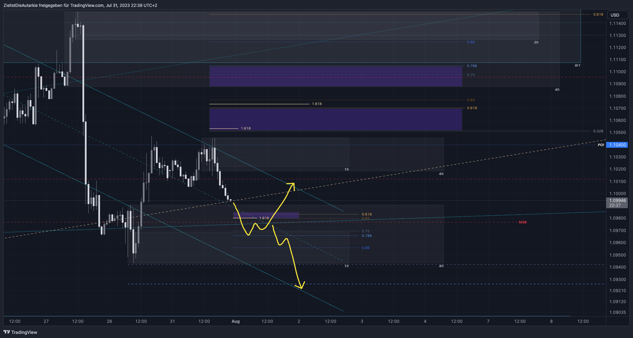Select the 1.09800 price axis label

pyautogui.click(x=617, y=218)
